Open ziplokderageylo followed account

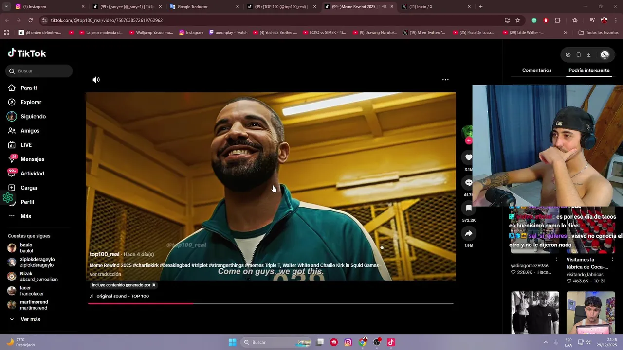[x=37, y=262]
